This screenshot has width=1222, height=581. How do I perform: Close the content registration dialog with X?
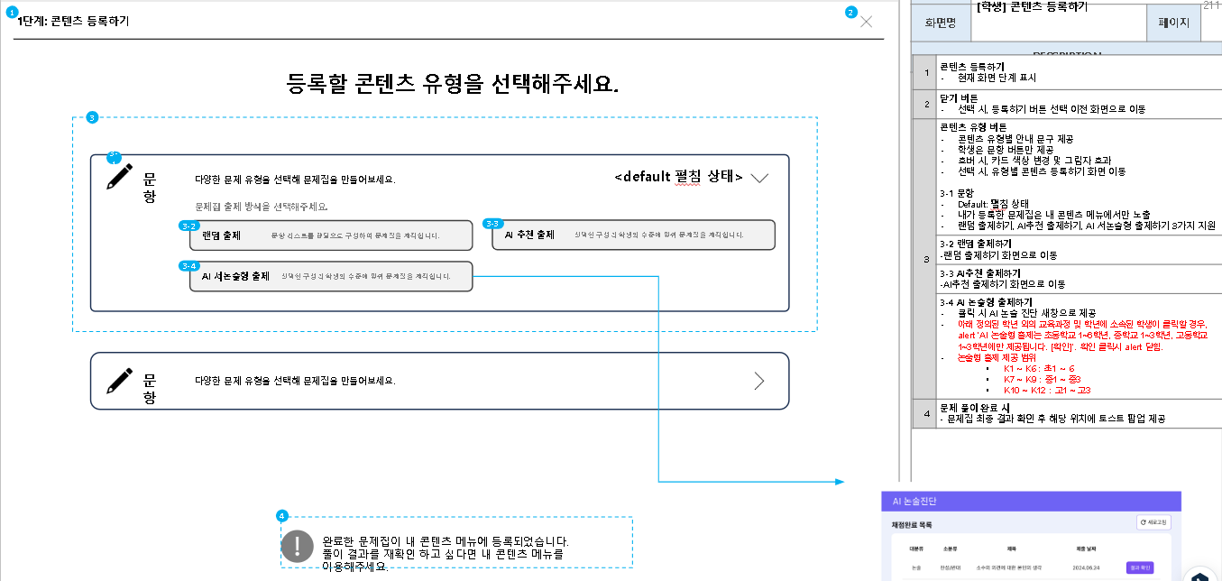coord(866,23)
